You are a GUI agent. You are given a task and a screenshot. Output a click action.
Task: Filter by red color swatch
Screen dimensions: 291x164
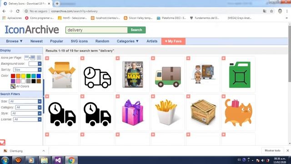[x=13, y=76]
